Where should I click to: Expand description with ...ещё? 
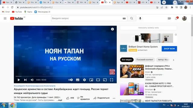click(59, 100)
